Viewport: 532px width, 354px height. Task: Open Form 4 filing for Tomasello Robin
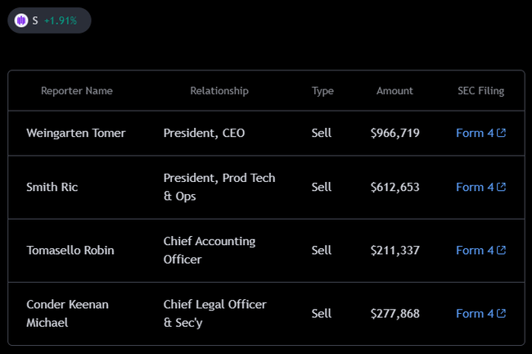tap(475, 250)
